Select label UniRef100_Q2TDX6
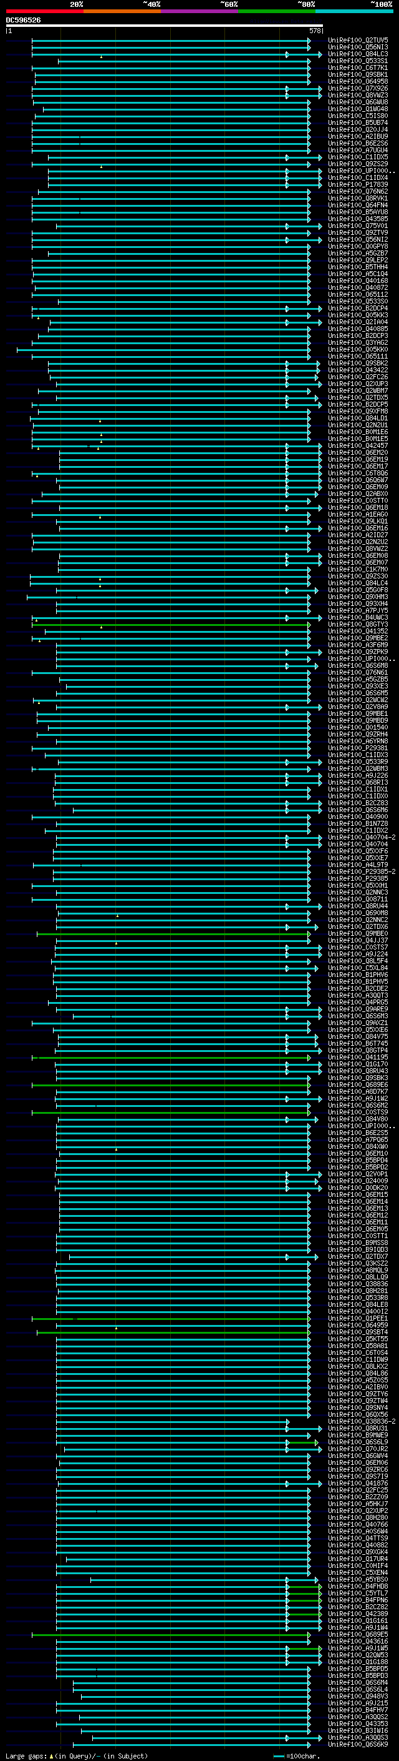Screen dimensions: 399x1761 click(358, 926)
